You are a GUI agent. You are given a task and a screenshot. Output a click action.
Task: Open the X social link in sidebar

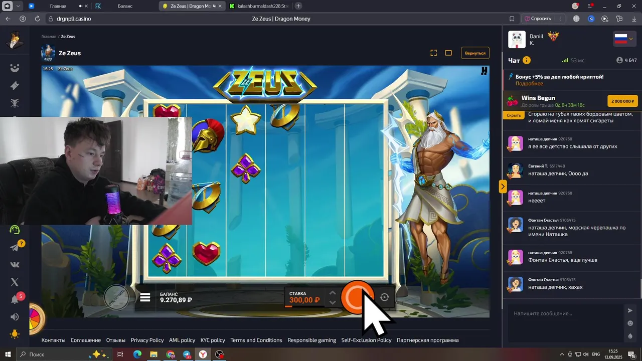(x=15, y=282)
